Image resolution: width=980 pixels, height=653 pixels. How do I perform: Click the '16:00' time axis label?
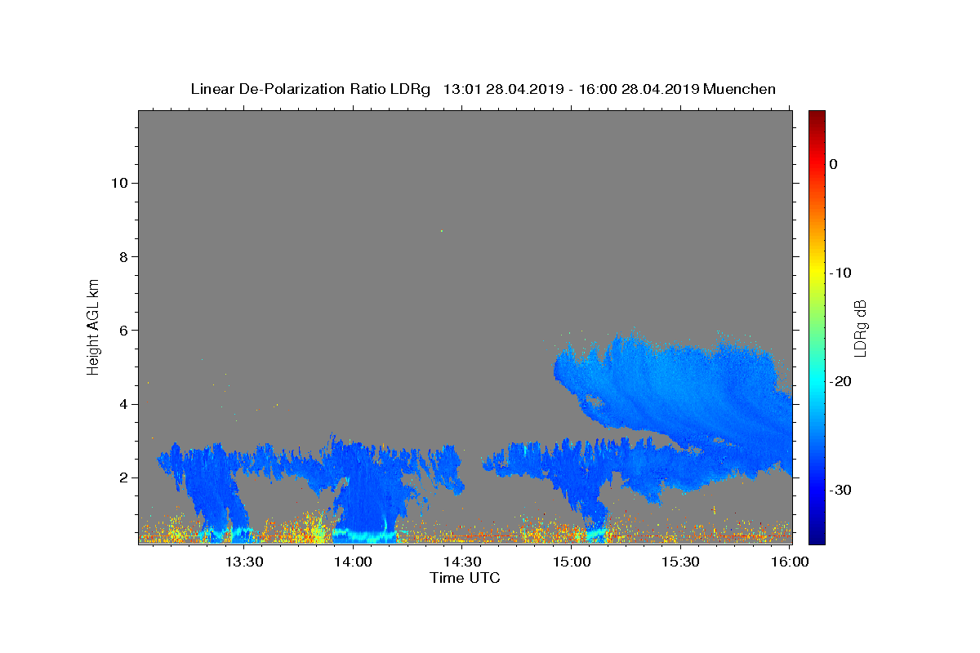click(791, 562)
